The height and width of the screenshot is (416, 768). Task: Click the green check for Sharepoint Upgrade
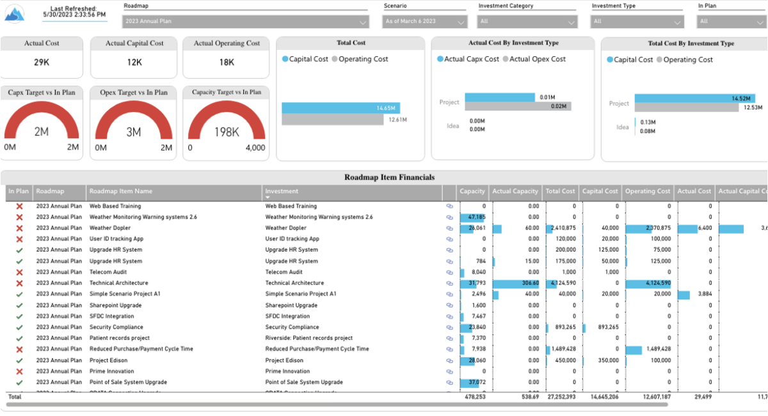click(x=18, y=305)
